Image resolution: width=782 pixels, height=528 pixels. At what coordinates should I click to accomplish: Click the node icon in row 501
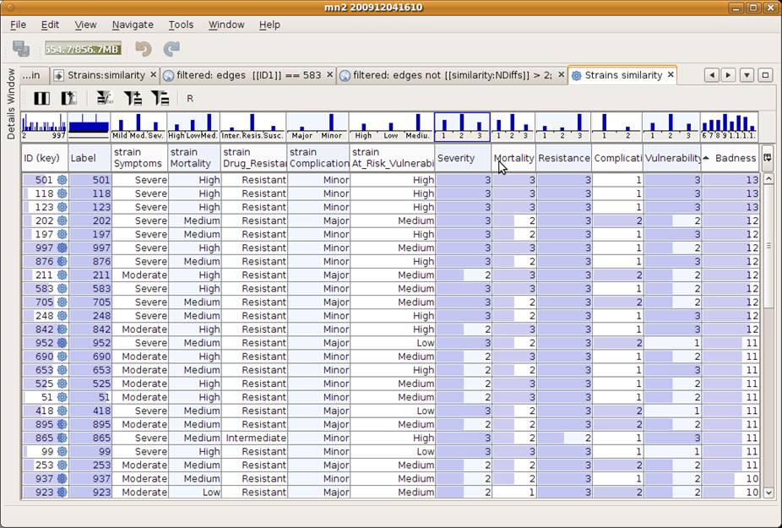[62, 180]
